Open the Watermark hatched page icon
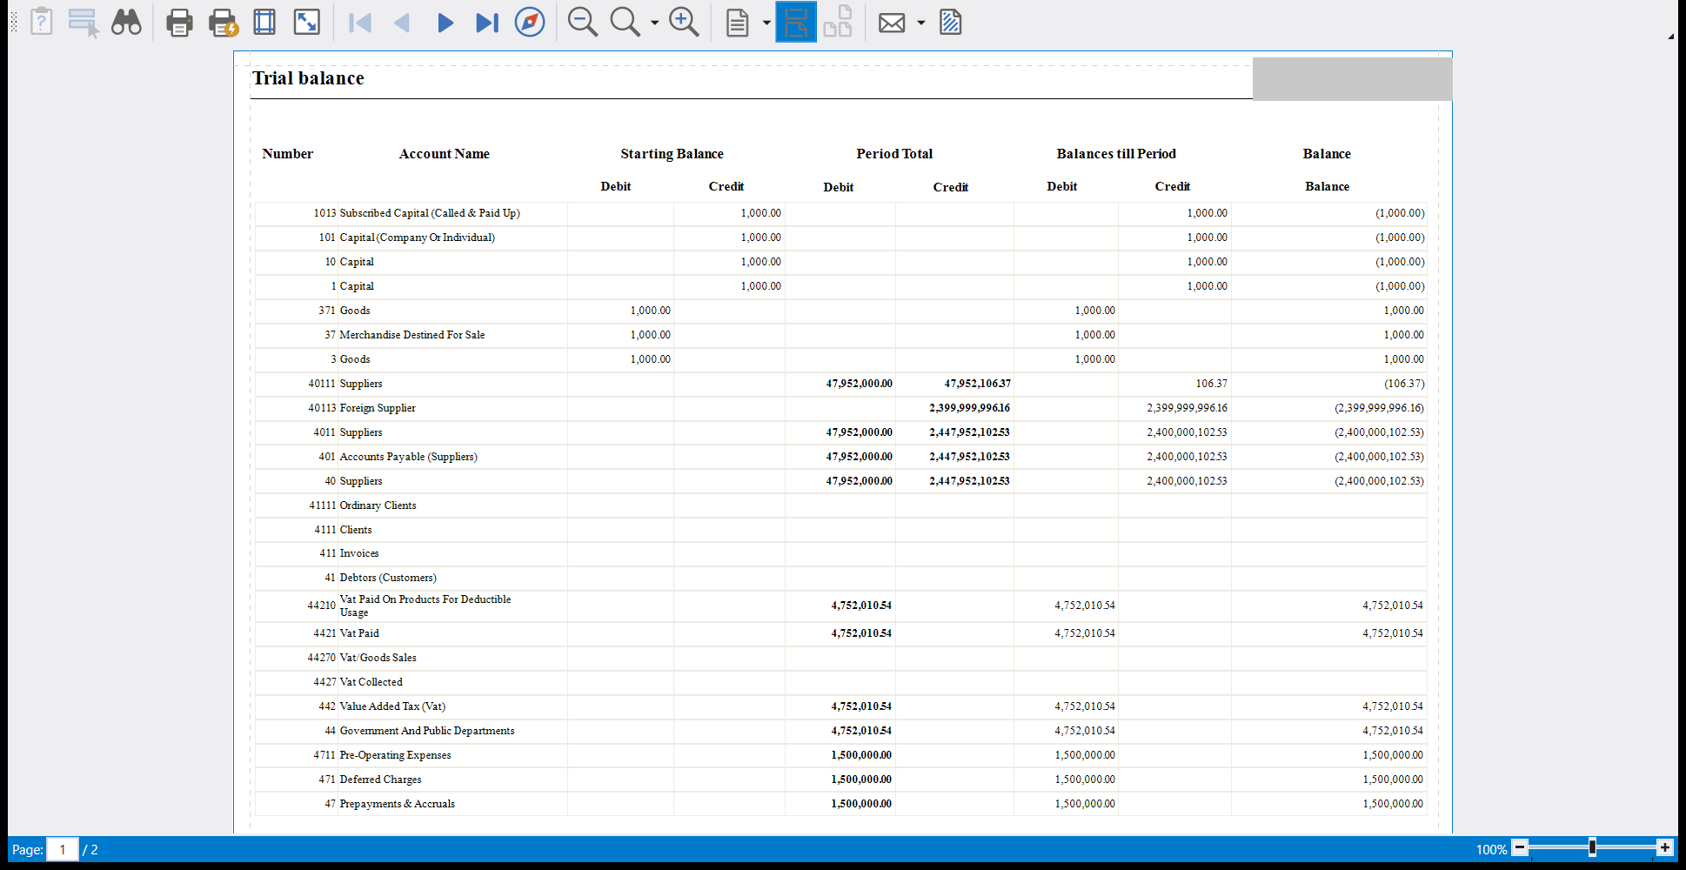1686x870 pixels. 951,22
